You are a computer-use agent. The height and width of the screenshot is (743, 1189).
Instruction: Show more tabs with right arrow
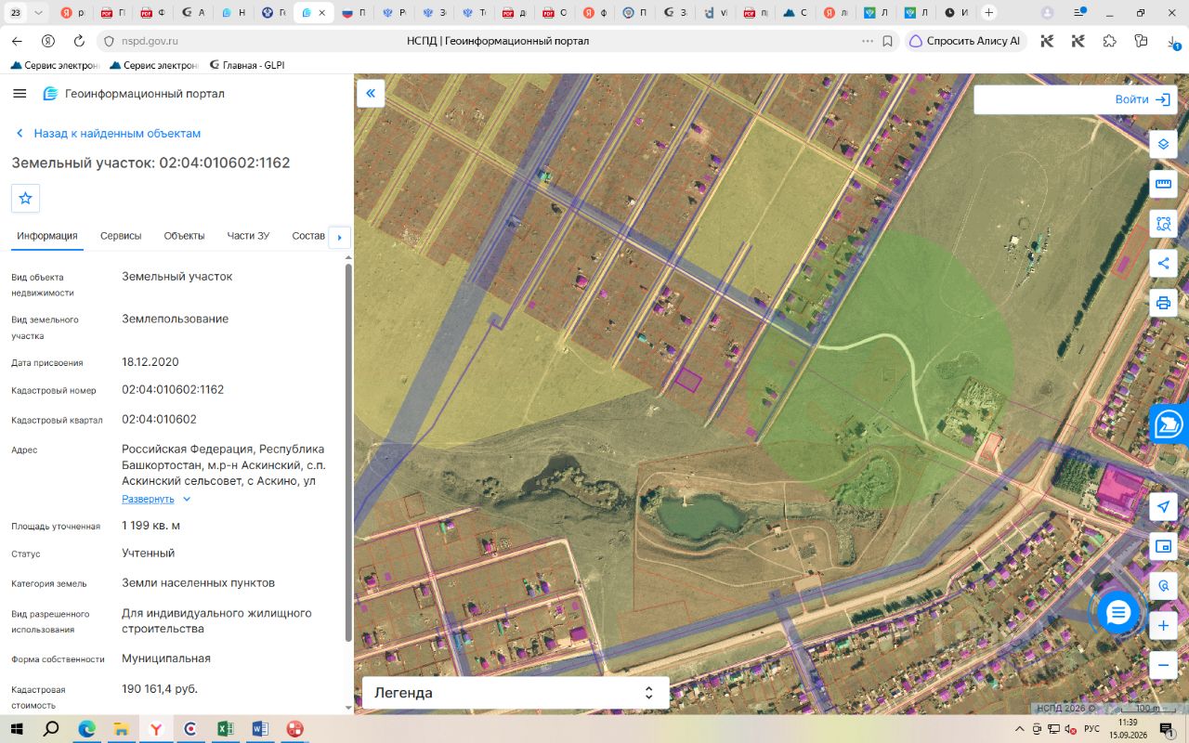pyautogui.click(x=339, y=237)
